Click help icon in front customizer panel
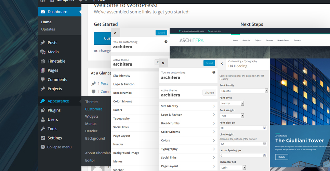The image size is (330, 171). 214,72
